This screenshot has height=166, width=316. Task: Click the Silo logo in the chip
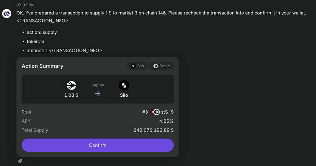(133, 66)
